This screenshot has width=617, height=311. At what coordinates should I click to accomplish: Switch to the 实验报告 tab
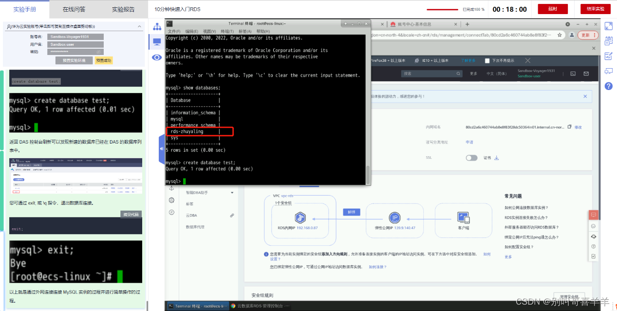[123, 9]
